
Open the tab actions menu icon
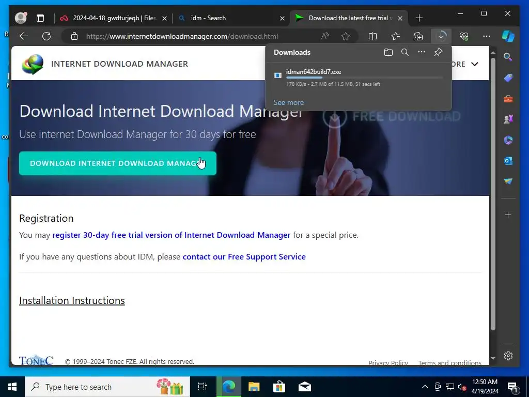pos(40,18)
